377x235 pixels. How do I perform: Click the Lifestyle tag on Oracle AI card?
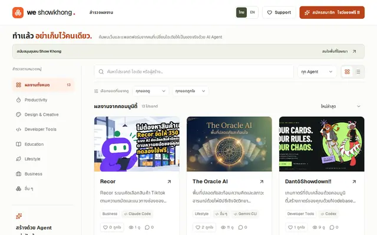pyautogui.click(x=201, y=214)
